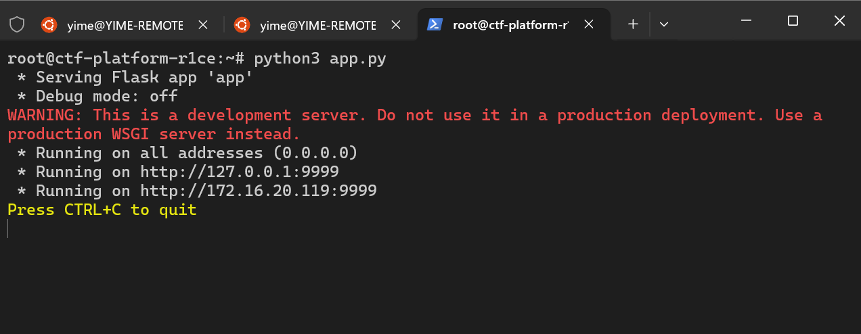Switch to the first yime@YIME-REMOTE tab

[x=125, y=25]
